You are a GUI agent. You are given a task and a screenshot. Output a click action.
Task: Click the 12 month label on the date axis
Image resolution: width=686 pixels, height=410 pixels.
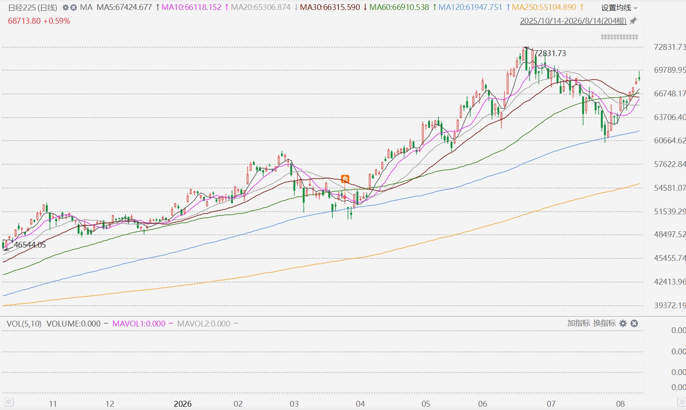tap(110, 404)
